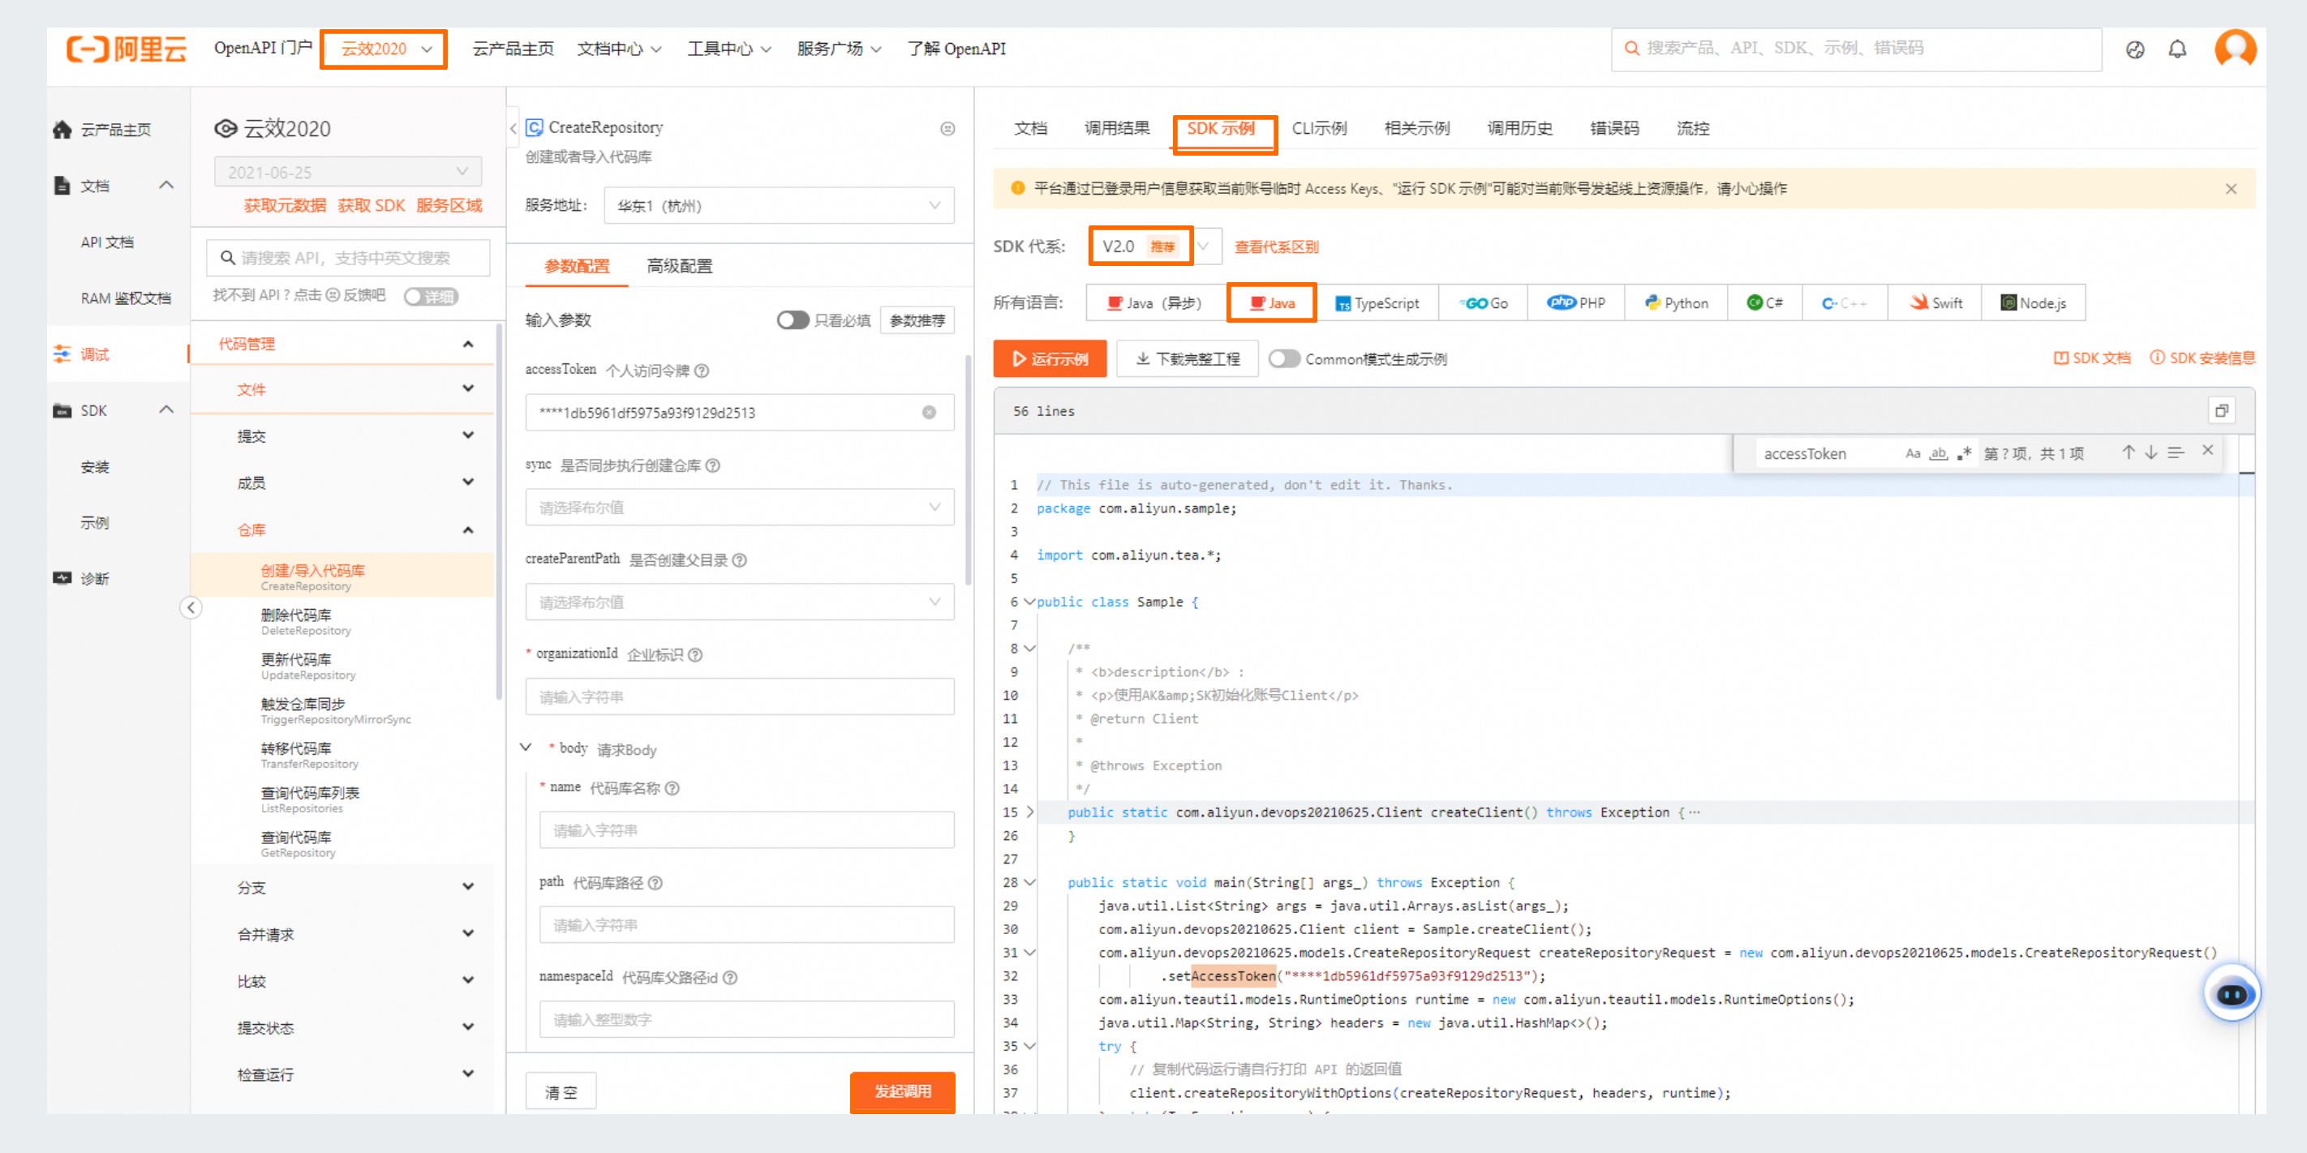
Task: Go to previous search match
Action: (2128, 453)
